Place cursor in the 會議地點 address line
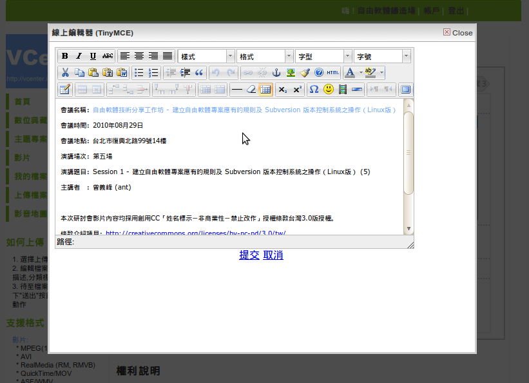The image size is (529, 383). (113, 141)
